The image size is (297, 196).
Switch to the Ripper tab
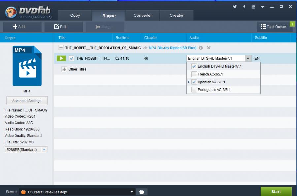(109, 16)
